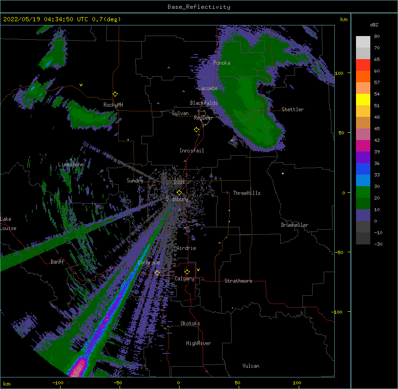Click the ThreeHills label
The image size is (398, 389).
[247, 193]
